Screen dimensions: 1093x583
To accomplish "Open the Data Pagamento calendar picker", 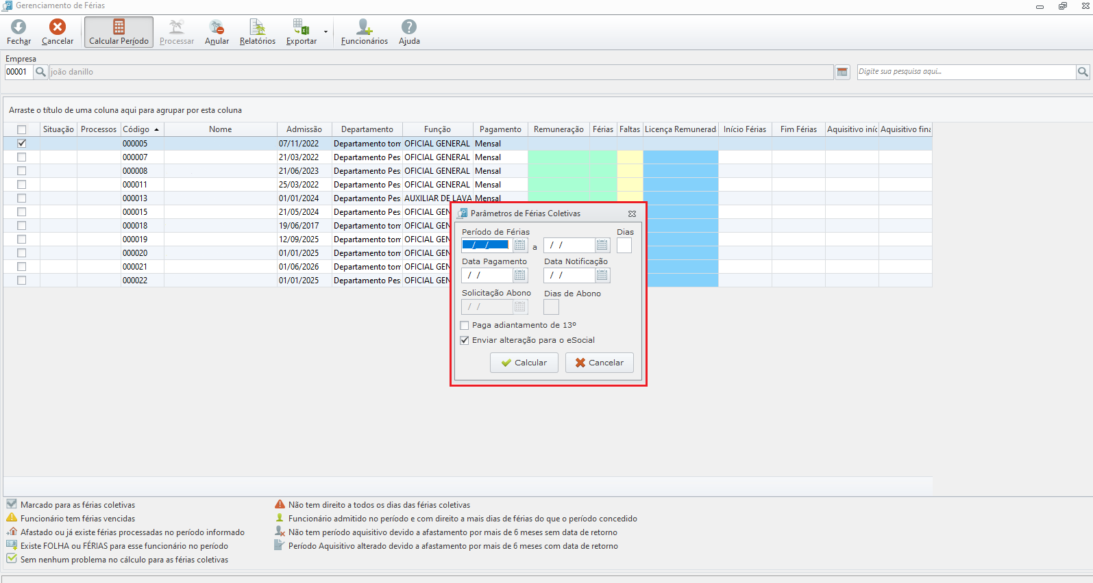I will tap(520, 275).
